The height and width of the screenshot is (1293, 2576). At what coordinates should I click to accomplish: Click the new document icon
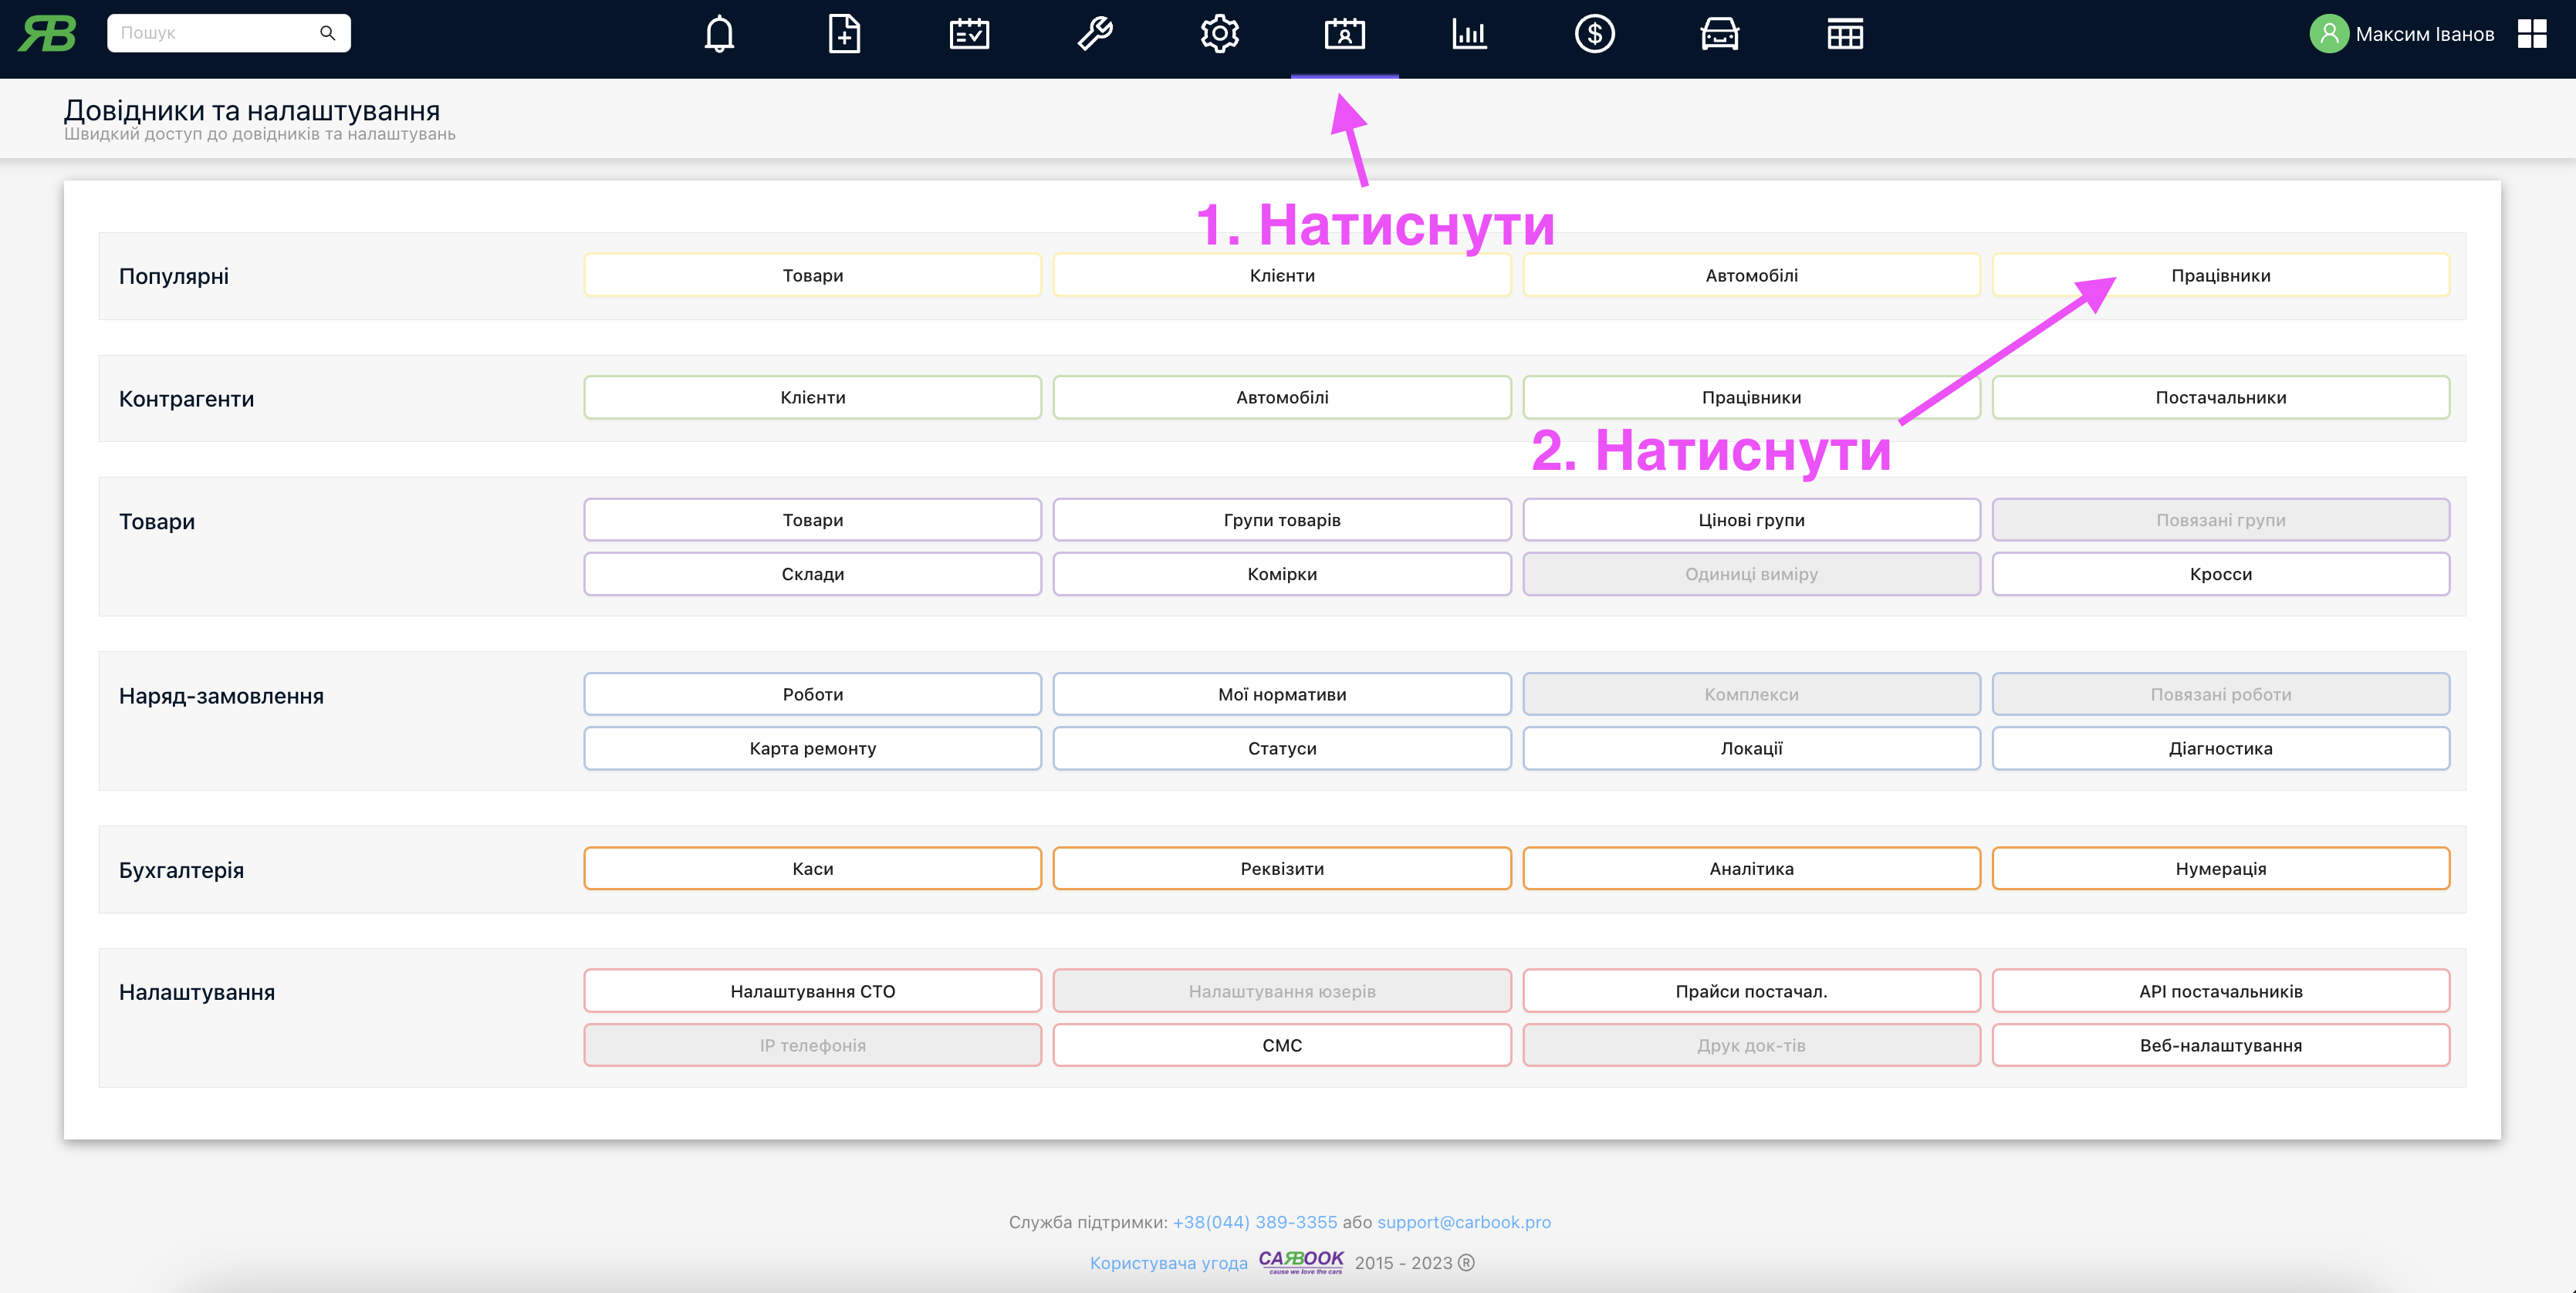point(844,34)
